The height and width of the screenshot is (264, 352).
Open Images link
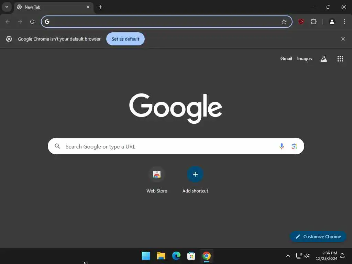click(x=305, y=58)
